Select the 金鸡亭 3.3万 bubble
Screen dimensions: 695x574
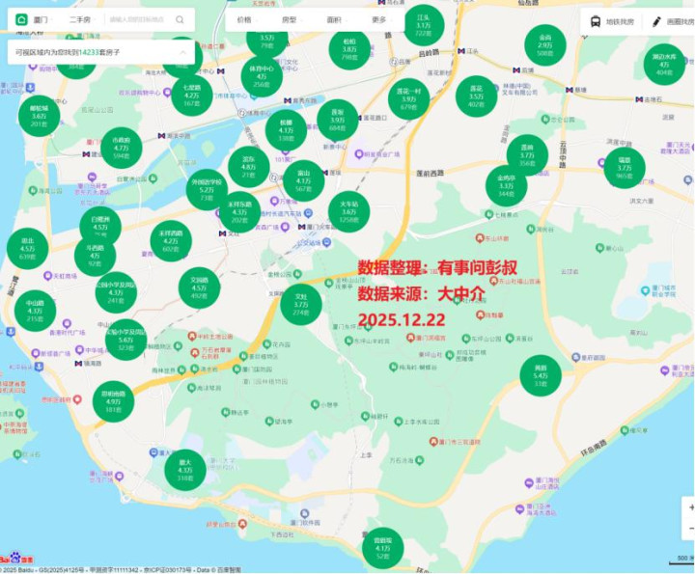click(506, 185)
